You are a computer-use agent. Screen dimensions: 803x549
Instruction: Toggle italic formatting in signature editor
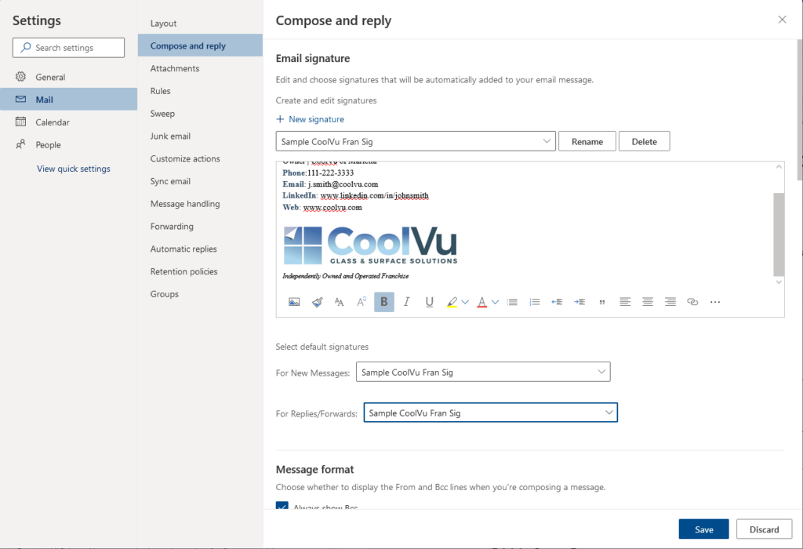406,302
